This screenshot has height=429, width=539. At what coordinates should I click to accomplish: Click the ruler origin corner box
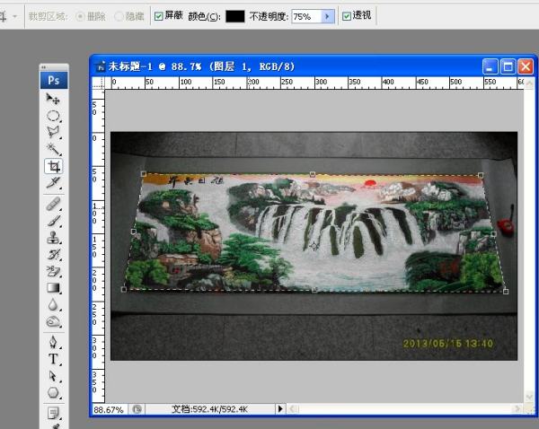click(x=98, y=83)
